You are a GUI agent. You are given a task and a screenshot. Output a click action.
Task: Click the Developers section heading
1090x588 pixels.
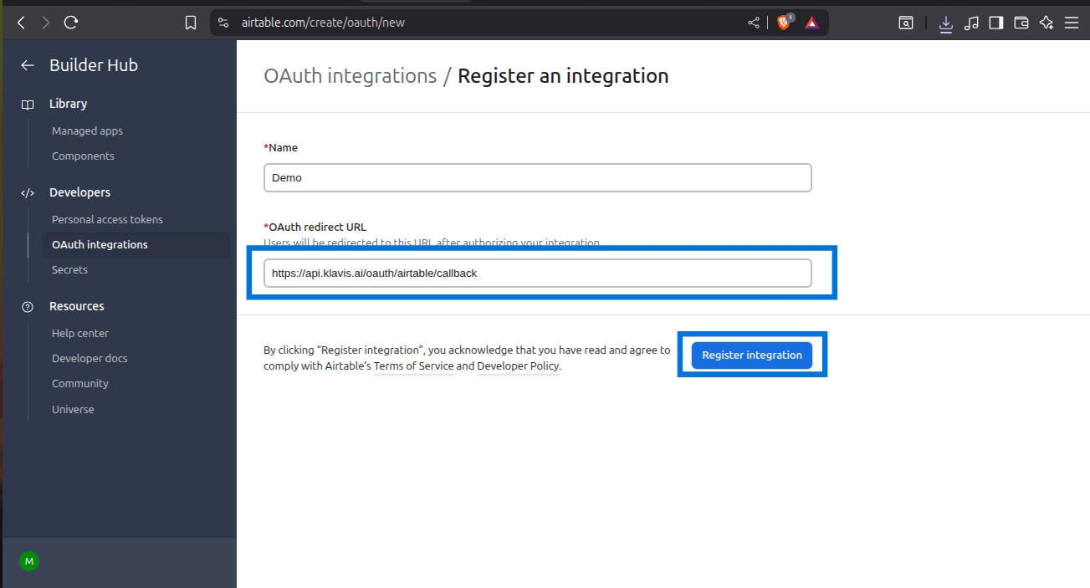(79, 192)
